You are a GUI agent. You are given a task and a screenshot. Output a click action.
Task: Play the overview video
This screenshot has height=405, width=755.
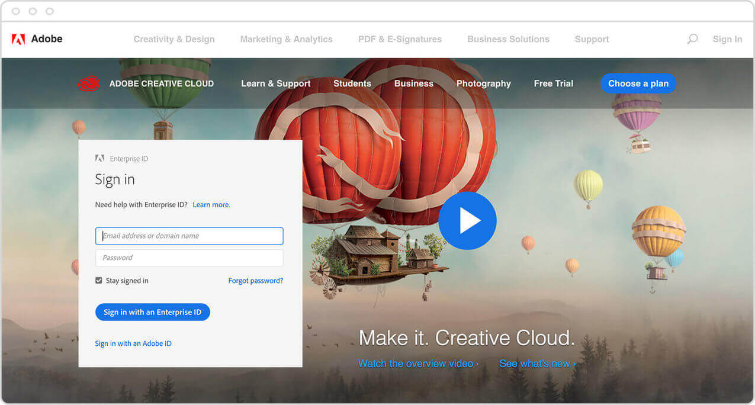467,220
